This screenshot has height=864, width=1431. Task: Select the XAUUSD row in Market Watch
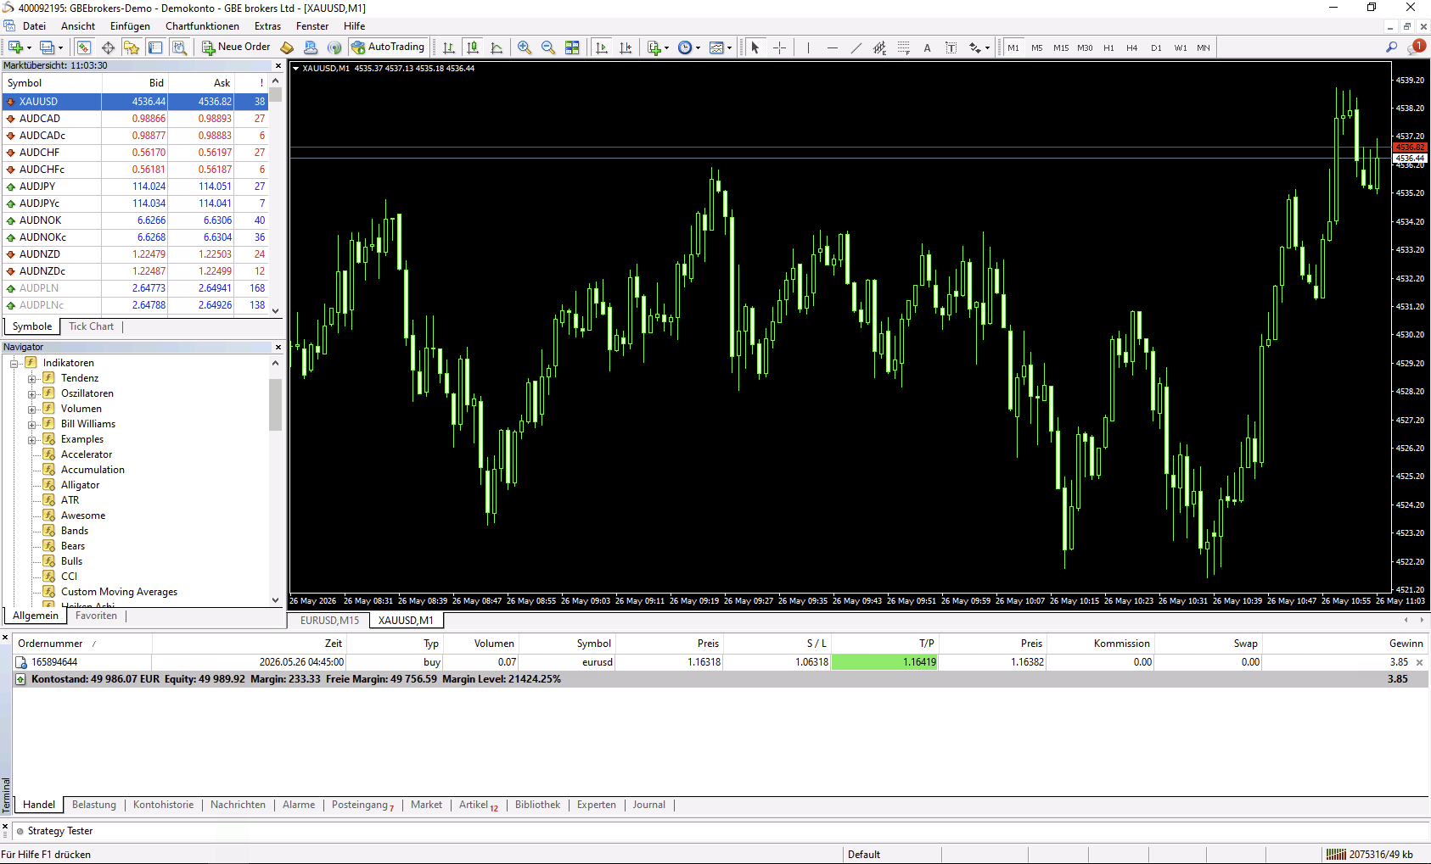coord(136,102)
